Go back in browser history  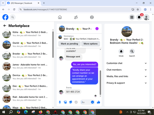pos(3,10)
